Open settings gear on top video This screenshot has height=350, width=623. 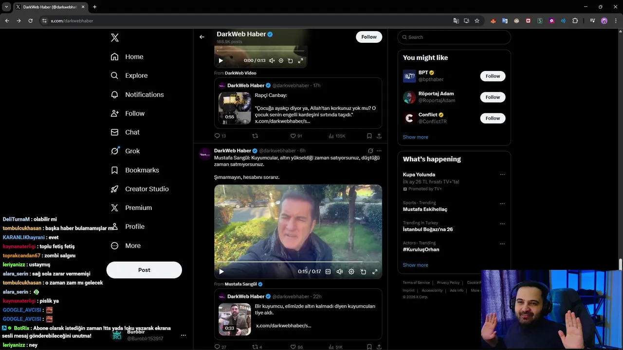click(x=281, y=61)
